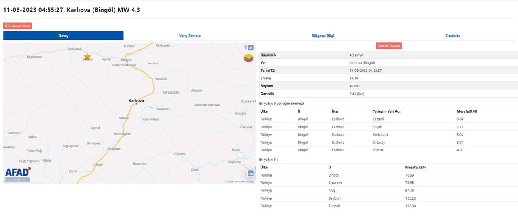Open the Bölgesel Bilgi tab

coord(323,36)
